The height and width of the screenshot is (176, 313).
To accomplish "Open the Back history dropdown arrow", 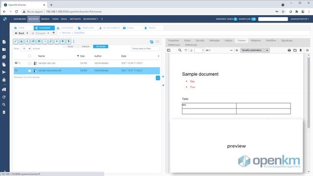I will 27,33.
